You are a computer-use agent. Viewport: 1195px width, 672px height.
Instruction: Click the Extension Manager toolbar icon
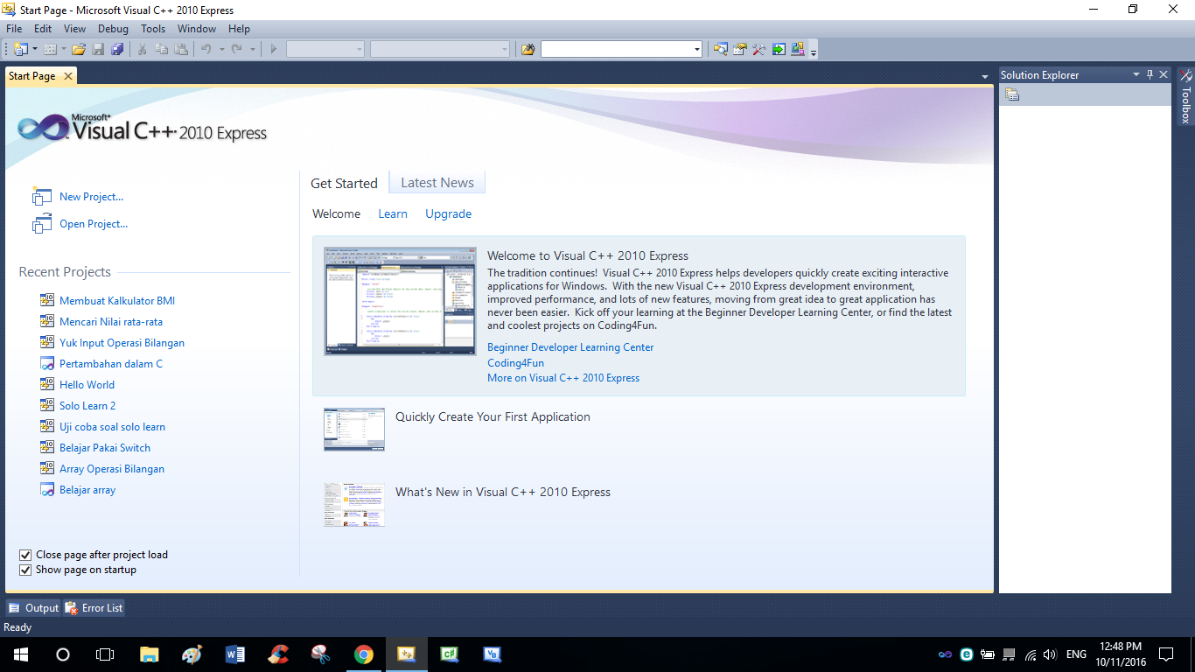point(798,49)
